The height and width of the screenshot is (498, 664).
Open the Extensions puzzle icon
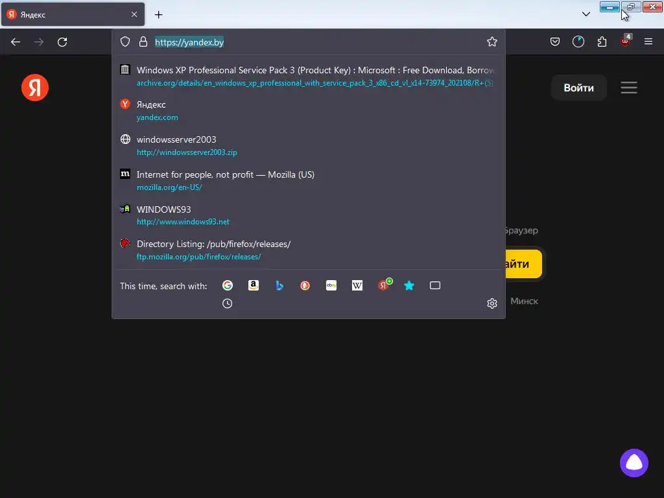click(x=602, y=41)
